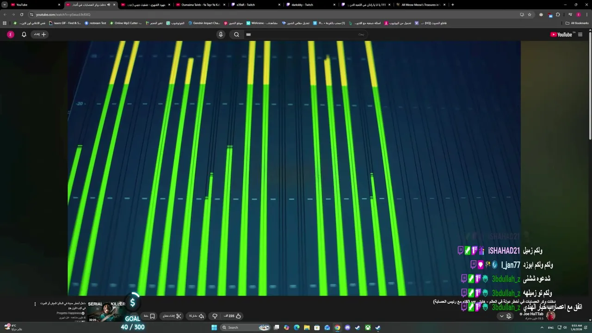
Task: Open Serial Killer suggested video thumbnail
Action: (x=106, y=312)
